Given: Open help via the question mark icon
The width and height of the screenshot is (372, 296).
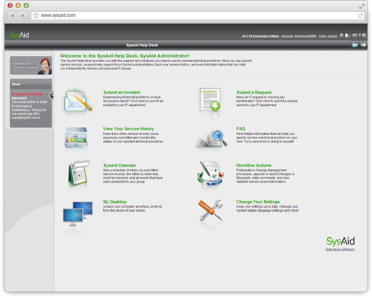Looking at the screenshot, I should (359, 35).
